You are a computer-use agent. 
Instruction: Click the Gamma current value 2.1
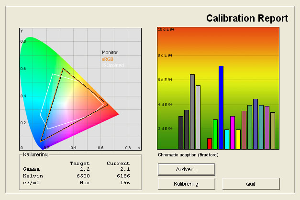pyautogui.click(x=126, y=169)
